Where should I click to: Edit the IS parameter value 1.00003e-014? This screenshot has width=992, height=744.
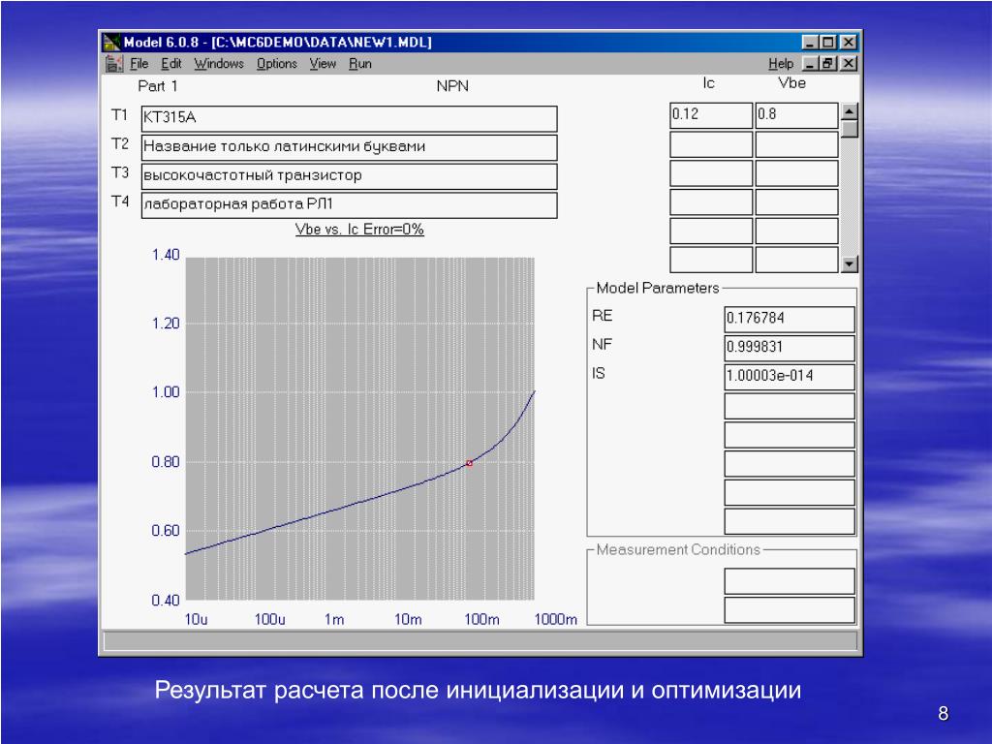click(x=790, y=377)
